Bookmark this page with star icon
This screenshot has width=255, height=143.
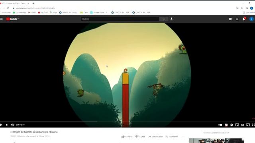[x=242, y=8]
